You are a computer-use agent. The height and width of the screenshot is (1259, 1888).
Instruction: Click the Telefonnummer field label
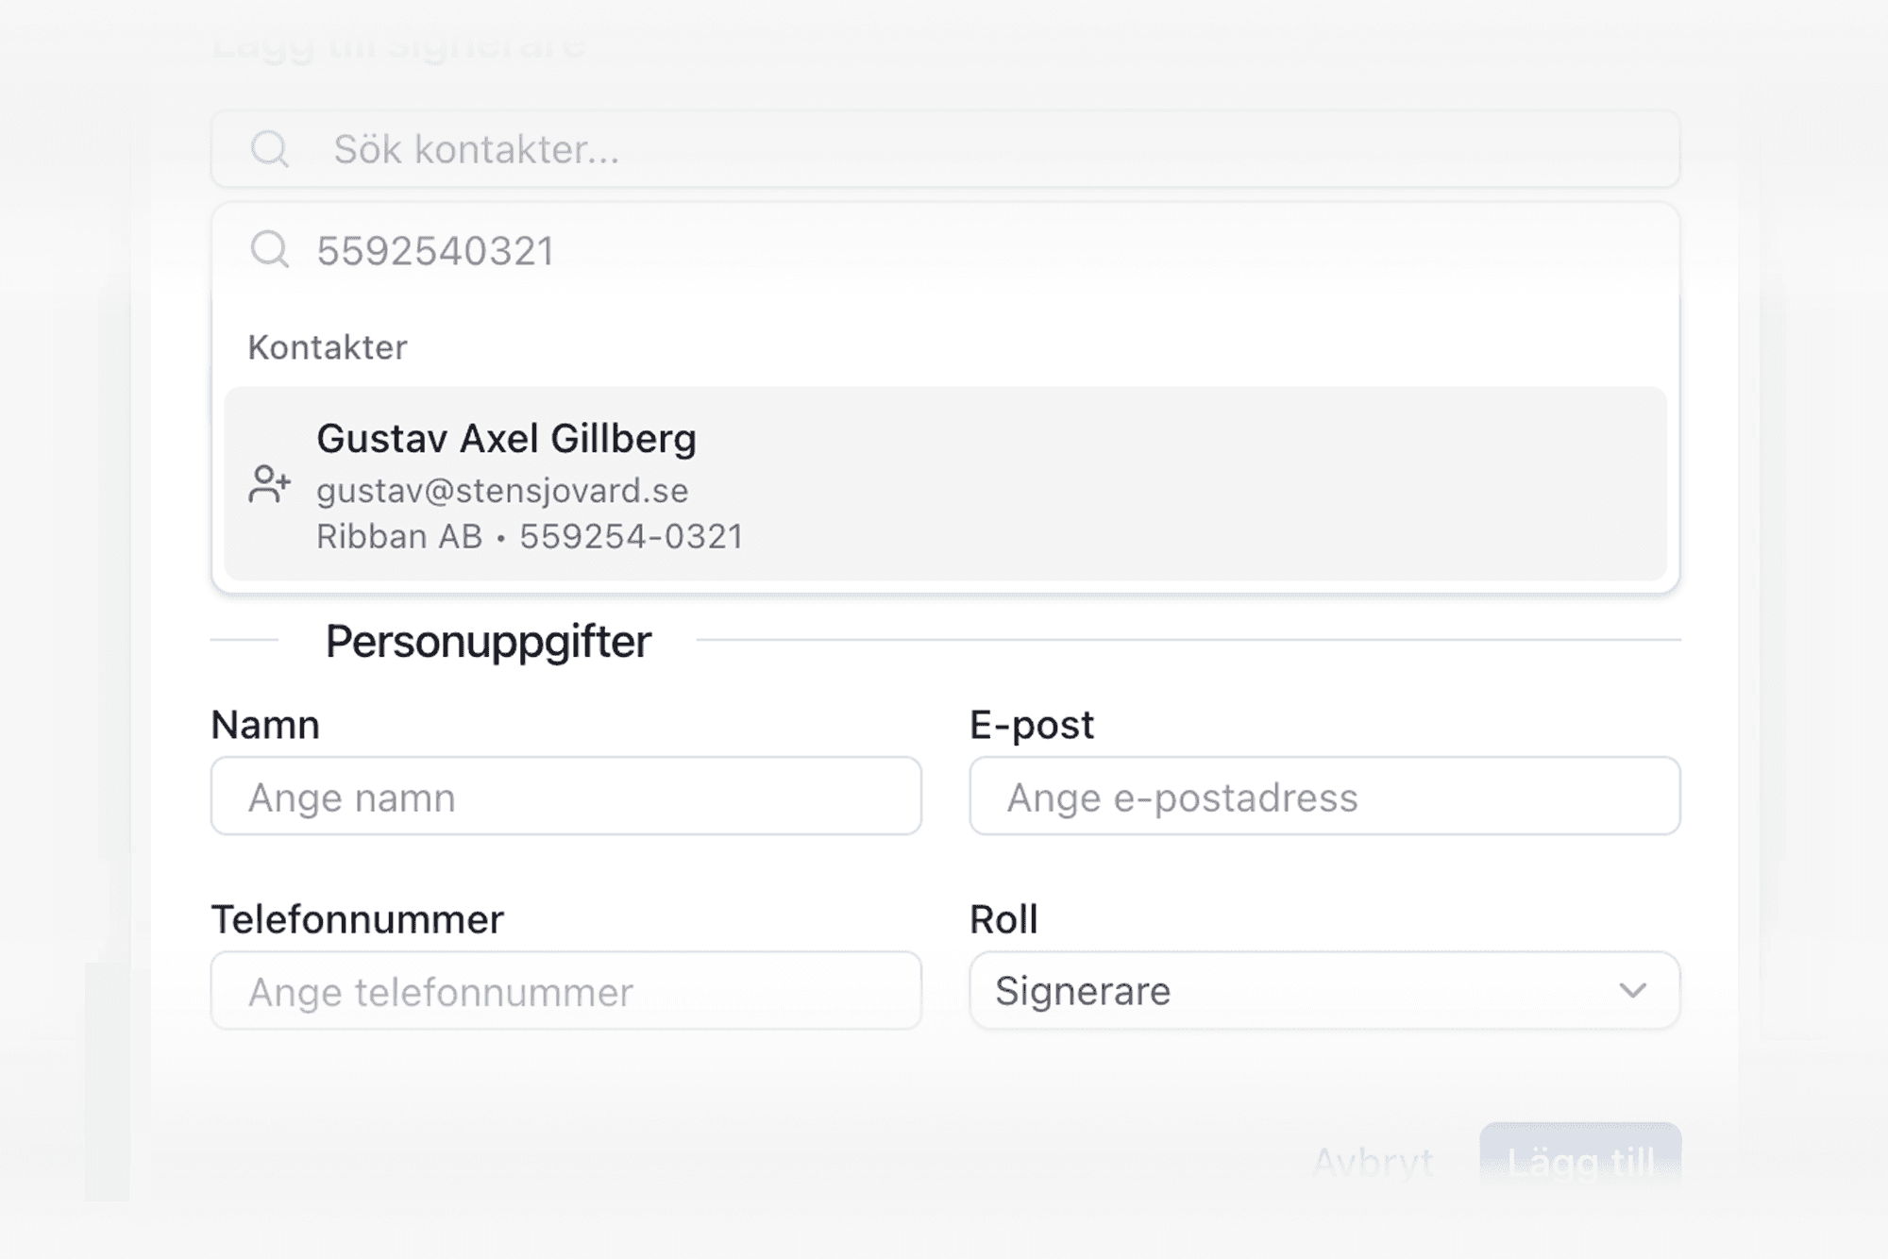(x=357, y=919)
